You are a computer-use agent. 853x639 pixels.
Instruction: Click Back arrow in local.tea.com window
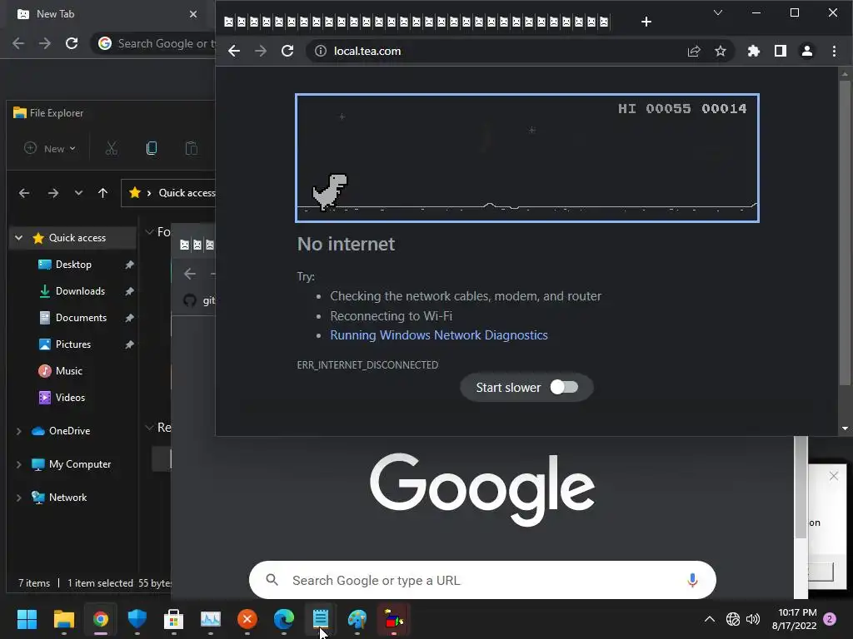pyautogui.click(x=234, y=51)
